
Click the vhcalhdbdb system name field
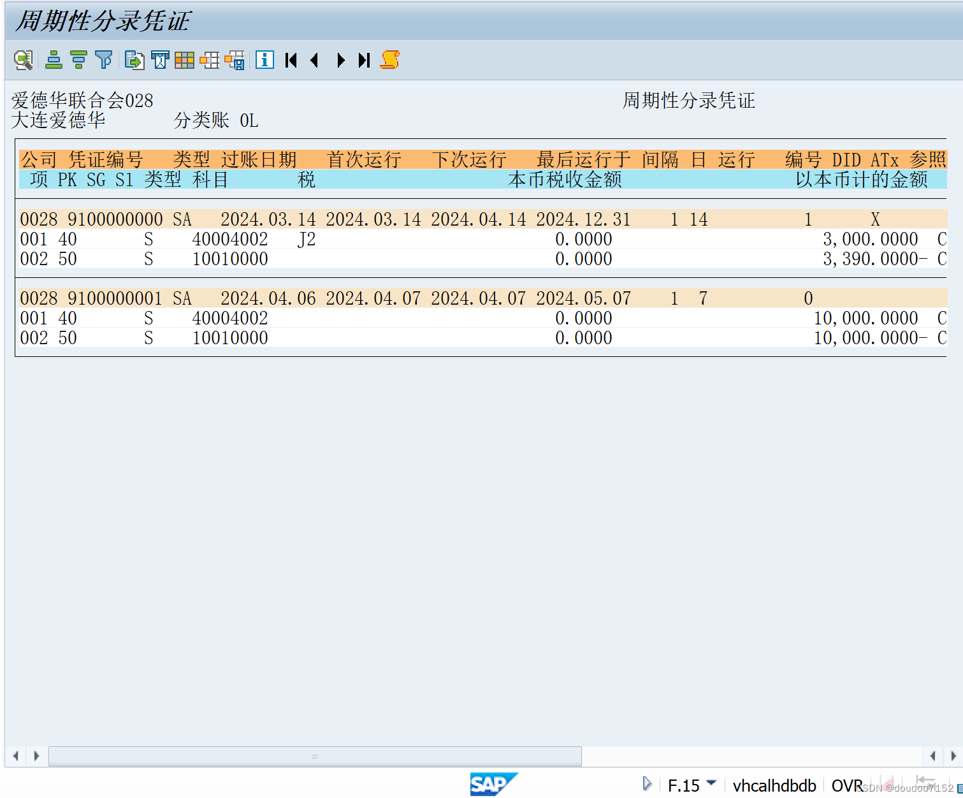click(x=774, y=785)
